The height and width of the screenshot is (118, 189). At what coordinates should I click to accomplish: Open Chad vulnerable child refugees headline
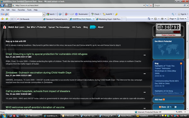pos(46,54)
